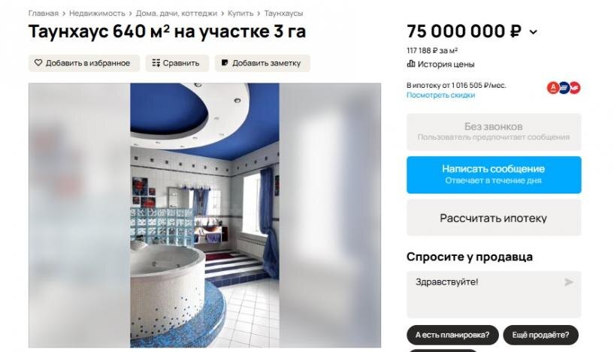Click the Написать сообщение button

click(494, 174)
